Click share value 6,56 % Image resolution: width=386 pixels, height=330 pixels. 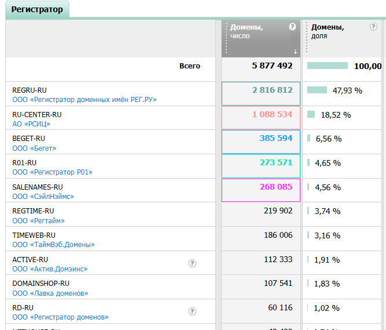click(x=329, y=139)
